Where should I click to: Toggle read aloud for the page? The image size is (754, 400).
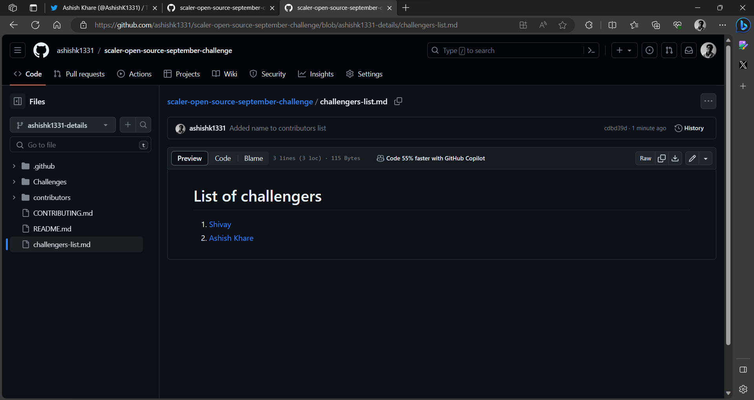point(543,25)
